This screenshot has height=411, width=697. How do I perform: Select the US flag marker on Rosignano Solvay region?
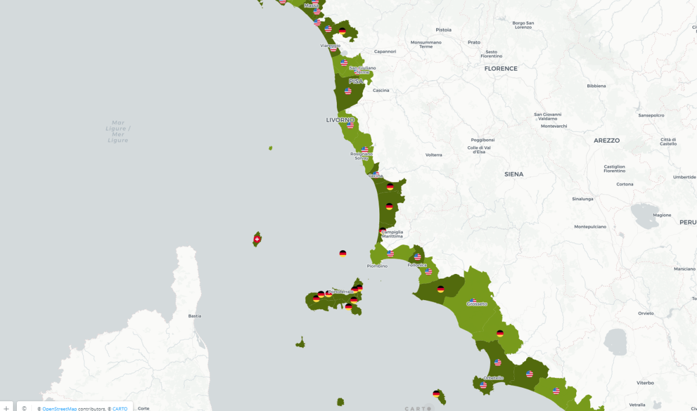pos(365,149)
